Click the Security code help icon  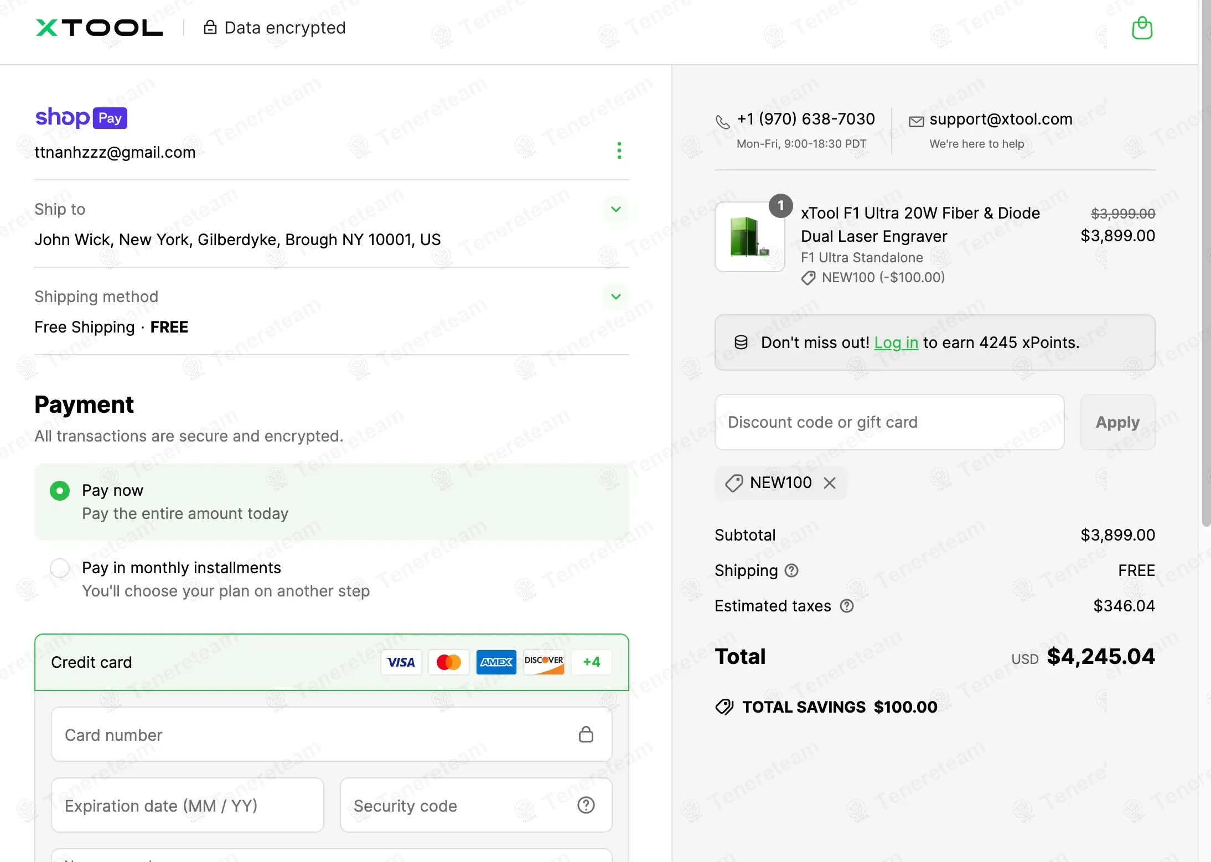586,805
